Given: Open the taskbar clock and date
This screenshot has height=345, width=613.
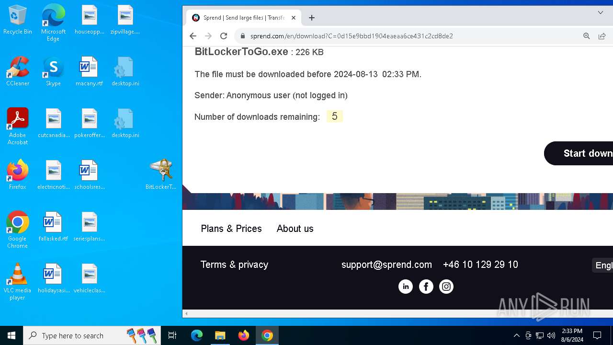Looking at the screenshot, I should pos(572,335).
